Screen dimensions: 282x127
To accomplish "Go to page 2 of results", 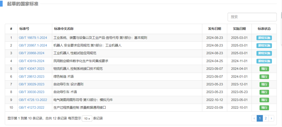I will (x=266, y=119).
